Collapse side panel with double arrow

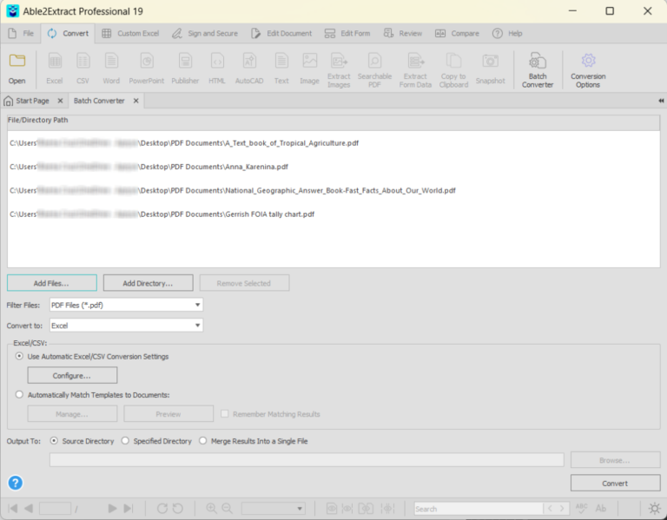tap(661, 101)
